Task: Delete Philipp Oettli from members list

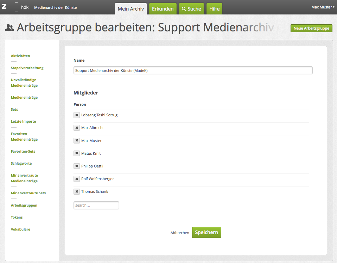Action: [x=77, y=166]
